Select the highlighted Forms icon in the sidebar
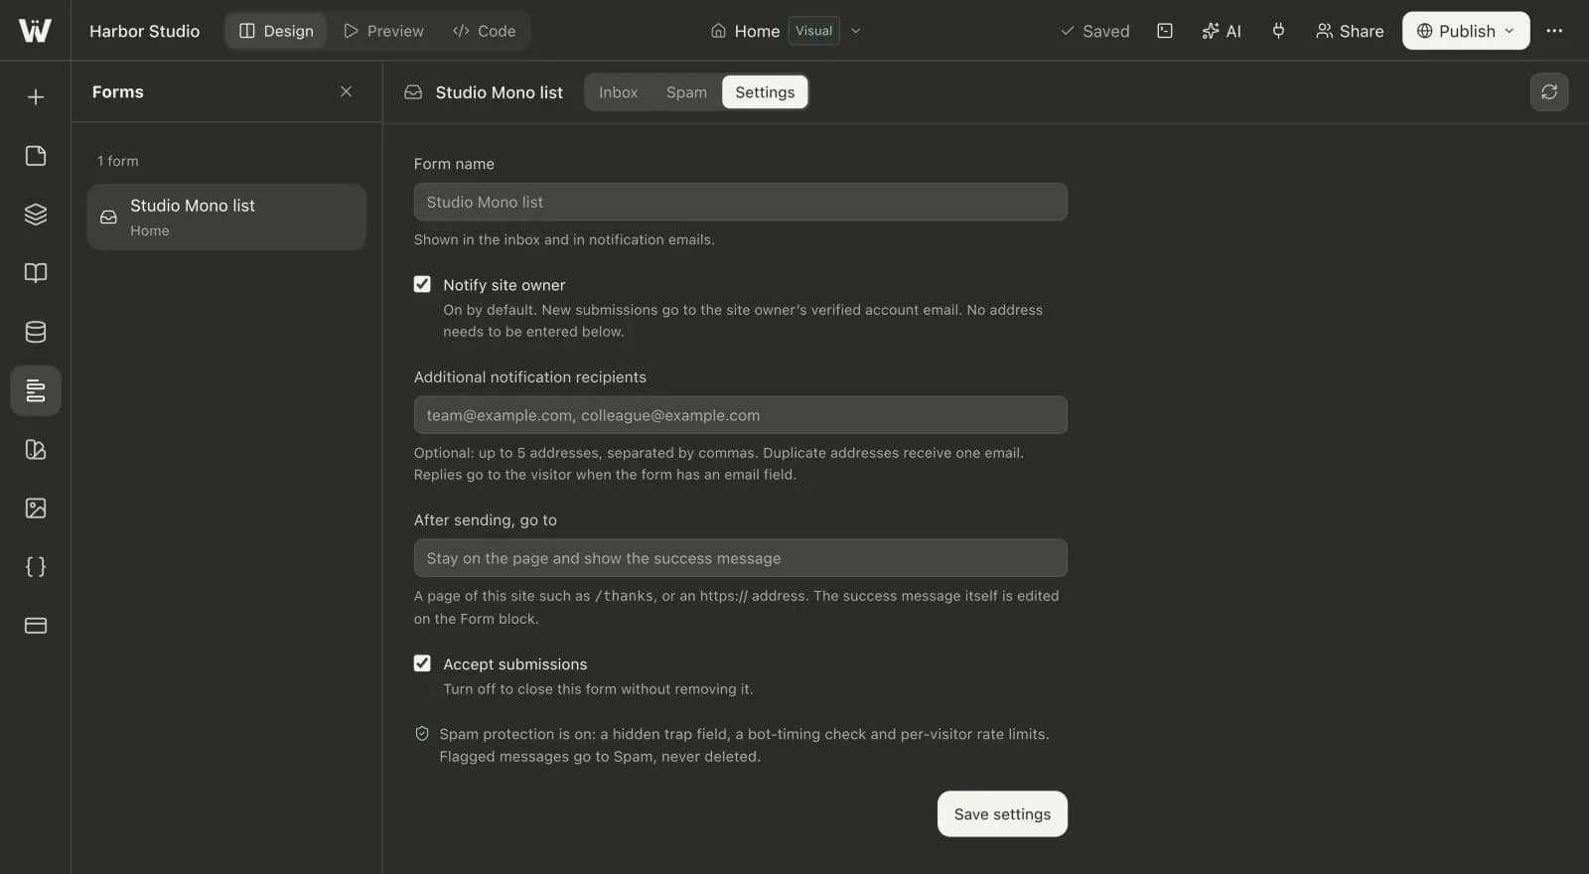The width and height of the screenshot is (1589, 874). pos(36,390)
